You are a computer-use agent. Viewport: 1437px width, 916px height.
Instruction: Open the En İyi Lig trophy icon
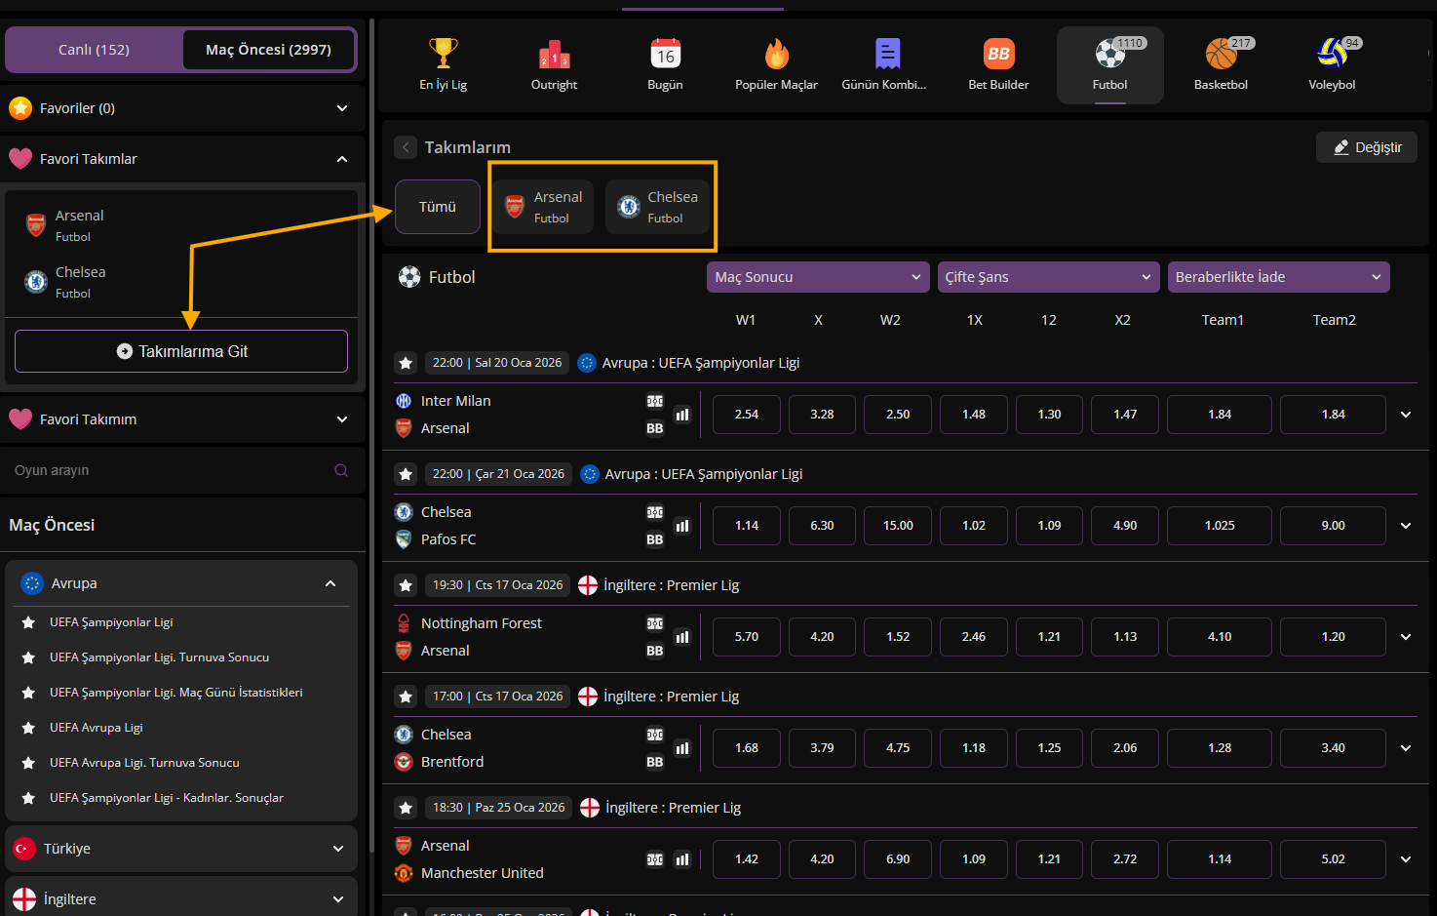click(443, 53)
